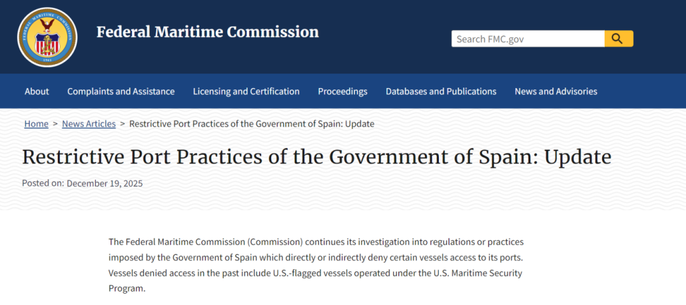This screenshot has height=305, width=686.
Task: Focus the Search FMC.gov input field
Action: [527, 39]
